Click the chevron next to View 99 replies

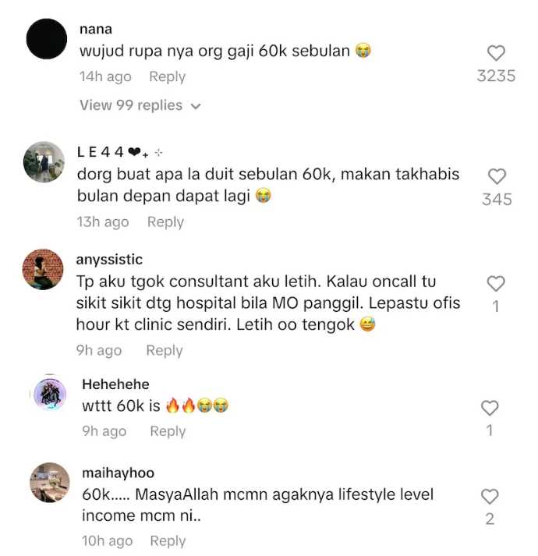pyautogui.click(x=196, y=106)
